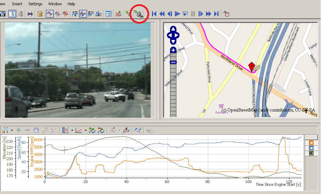This screenshot has height=194, width=321.
Task: Open dropdown next to the grey curve icon
Action: [119, 130]
